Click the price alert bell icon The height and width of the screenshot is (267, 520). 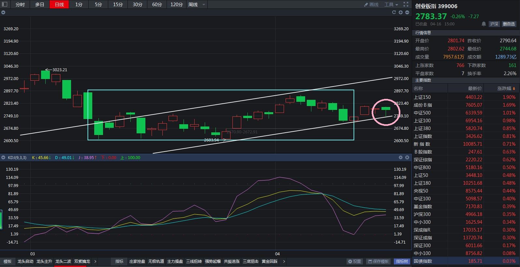pyautogui.click(x=484, y=24)
